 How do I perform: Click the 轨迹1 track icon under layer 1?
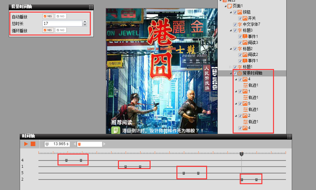click(x=245, y=97)
